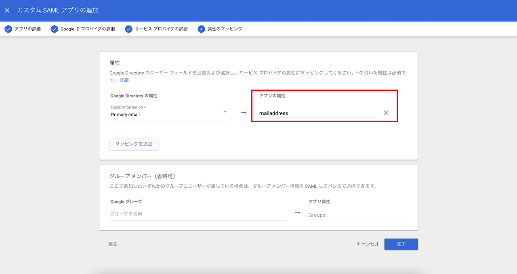Open the 詳細 link in the attributes description

tap(124, 80)
